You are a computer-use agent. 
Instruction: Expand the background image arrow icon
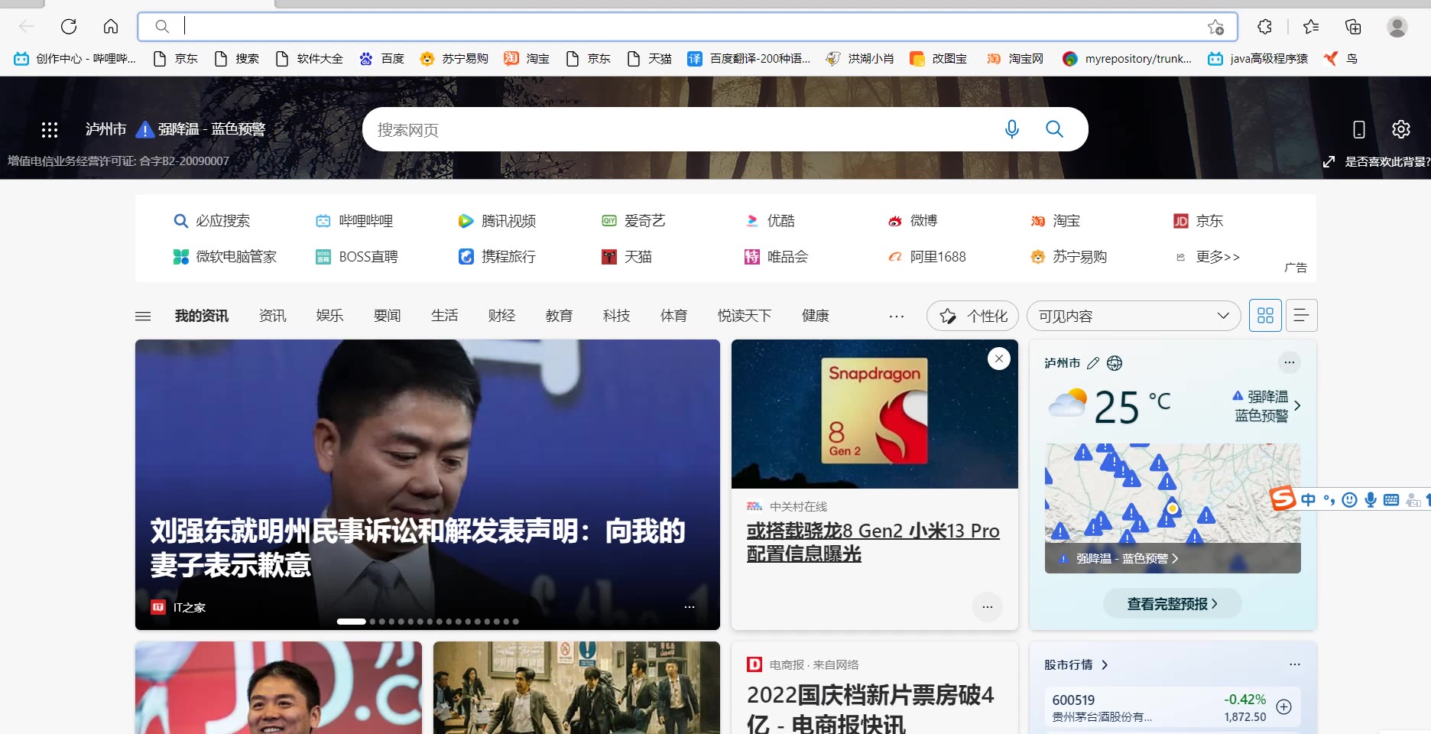pos(1329,161)
